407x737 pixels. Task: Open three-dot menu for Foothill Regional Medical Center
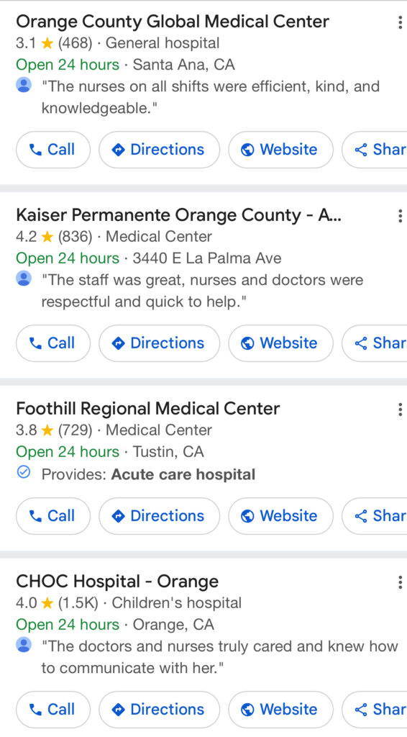(x=400, y=410)
